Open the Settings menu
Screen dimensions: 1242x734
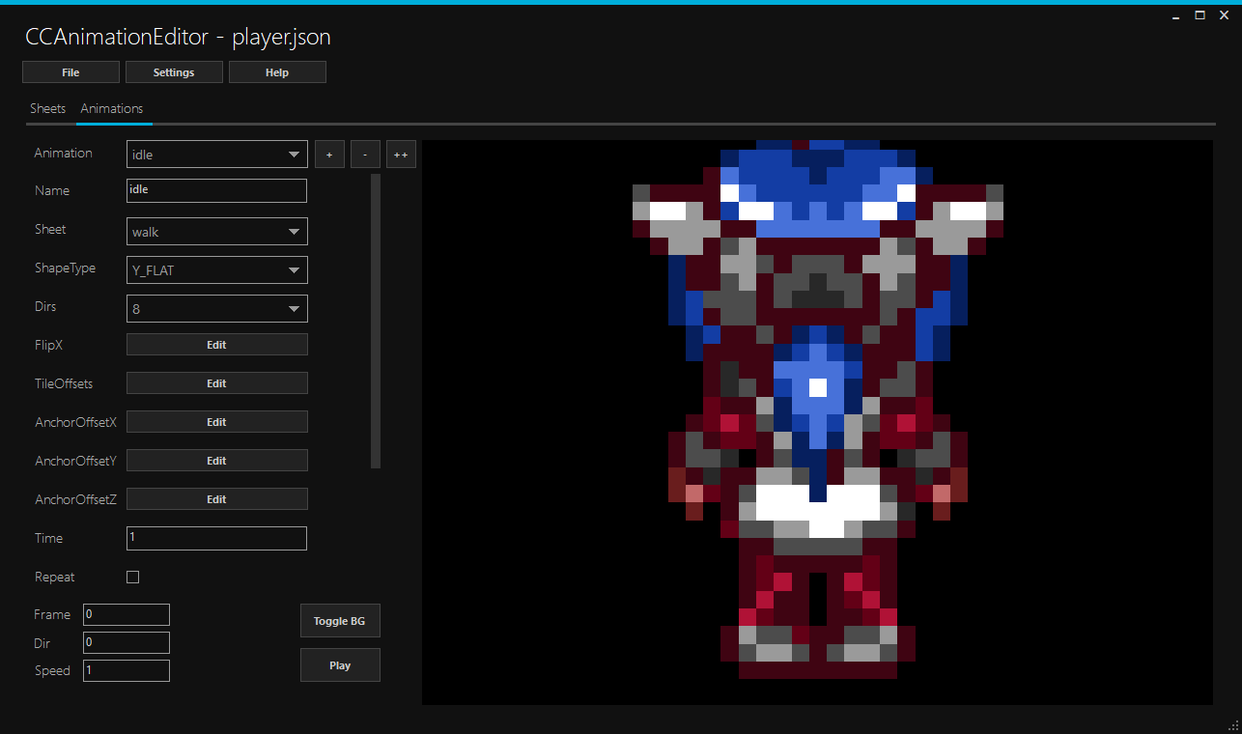pyautogui.click(x=174, y=72)
